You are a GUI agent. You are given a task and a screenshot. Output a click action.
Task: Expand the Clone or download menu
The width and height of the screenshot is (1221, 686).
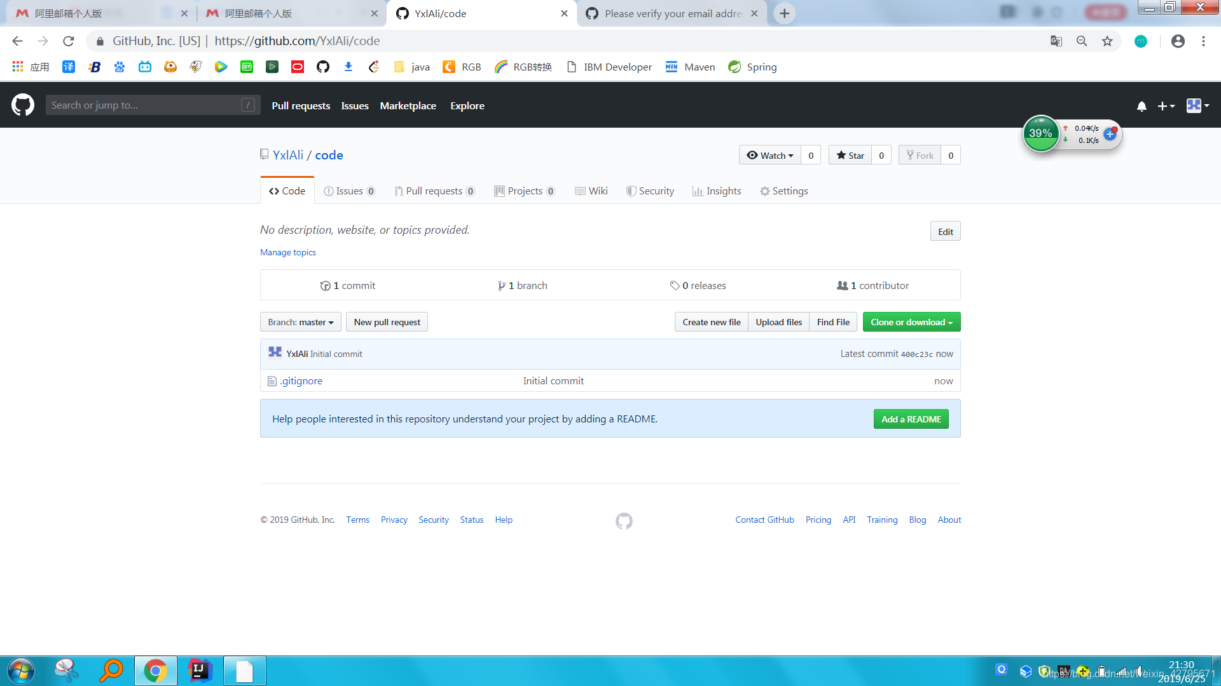(911, 322)
